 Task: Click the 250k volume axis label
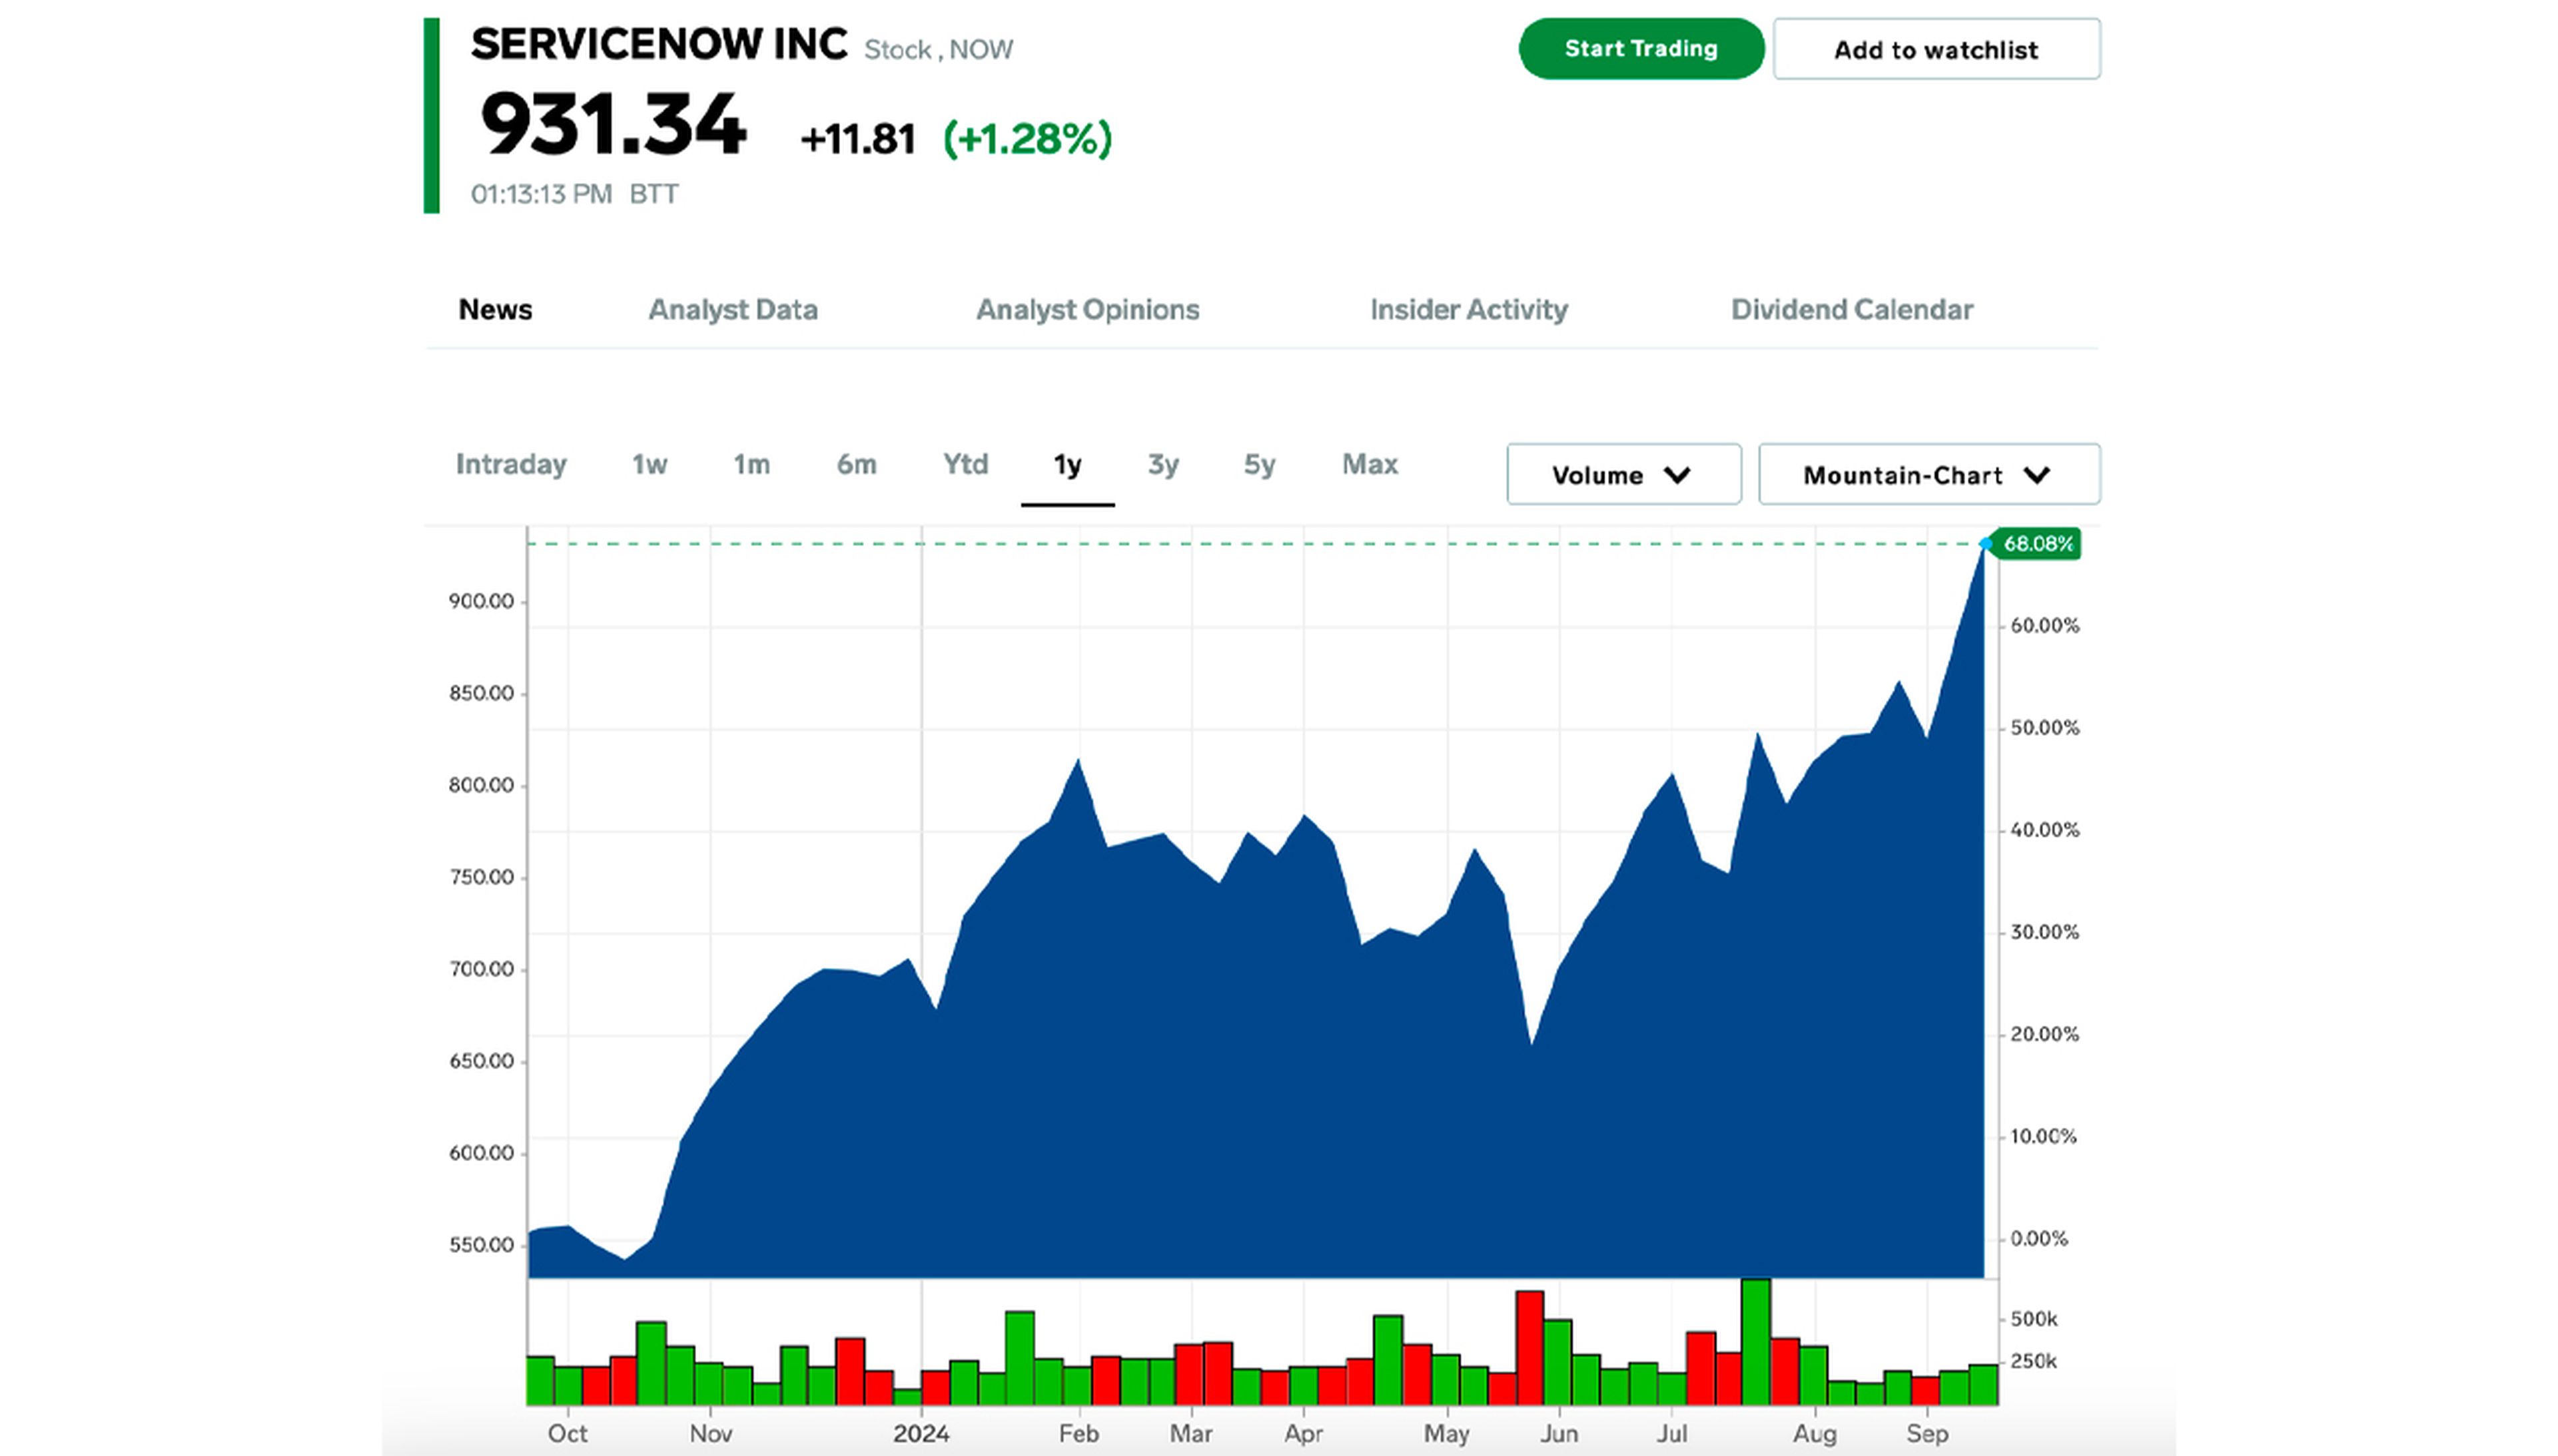pos(2034,1362)
